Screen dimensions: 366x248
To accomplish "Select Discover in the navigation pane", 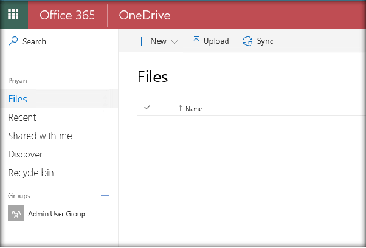I will [26, 154].
